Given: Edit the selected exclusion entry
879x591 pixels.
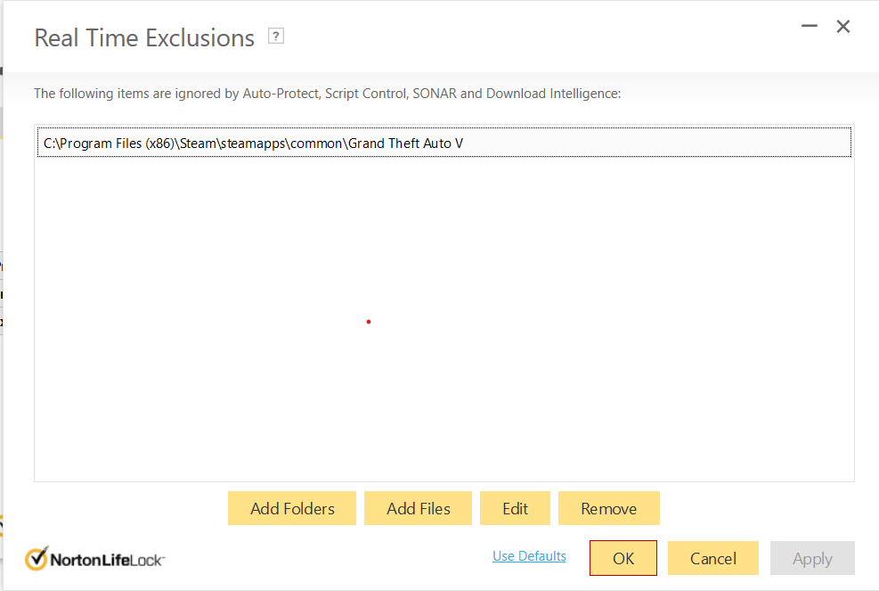Looking at the screenshot, I should click(515, 508).
